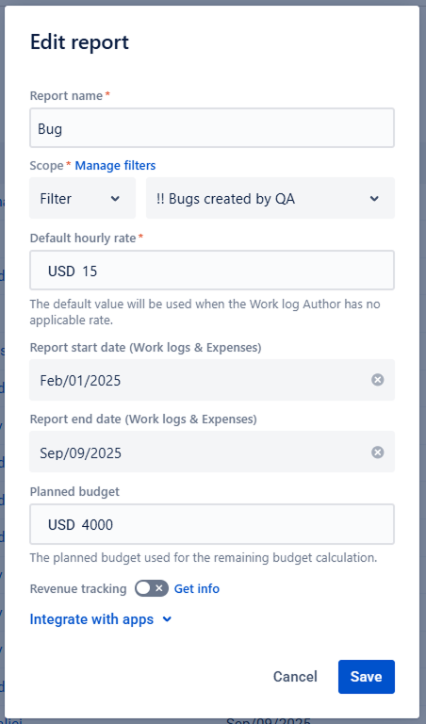Screen dimensions: 426x724
Task: Click the Default hourly rate field
Action: pos(212,271)
